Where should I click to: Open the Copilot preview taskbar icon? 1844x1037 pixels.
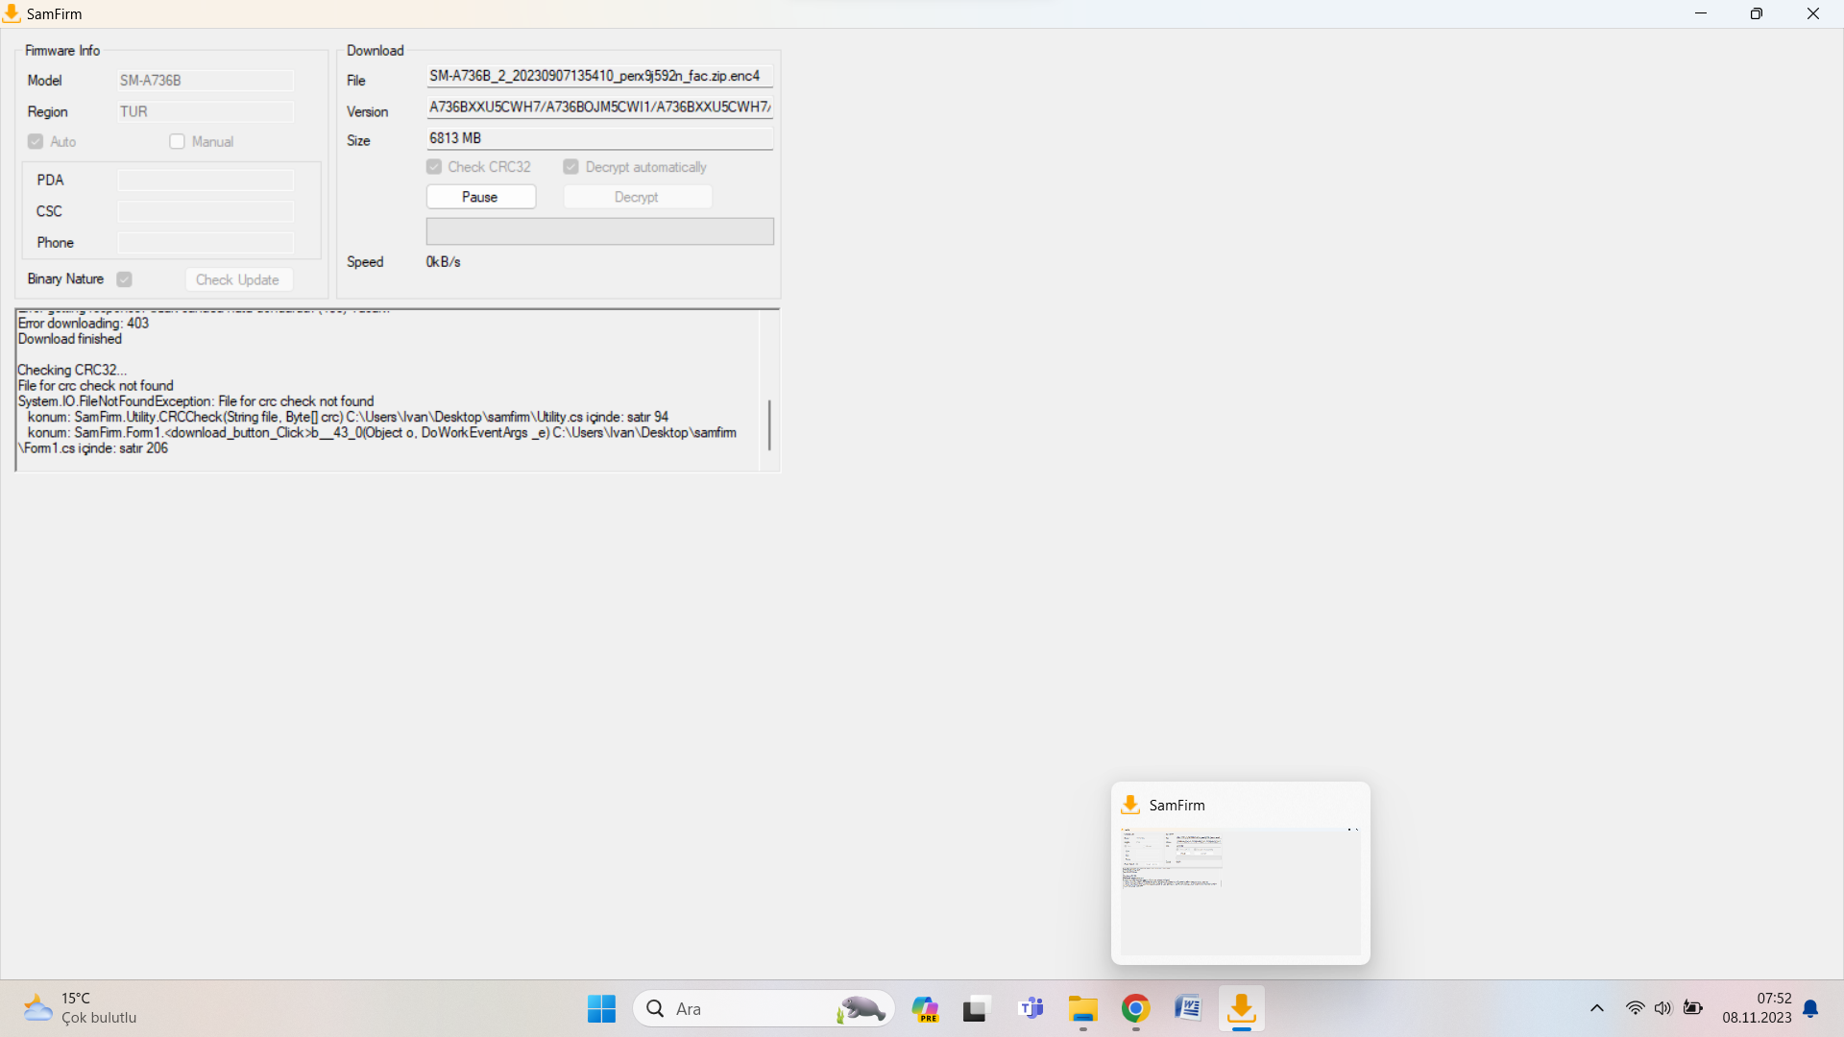click(x=925, y=1008)
